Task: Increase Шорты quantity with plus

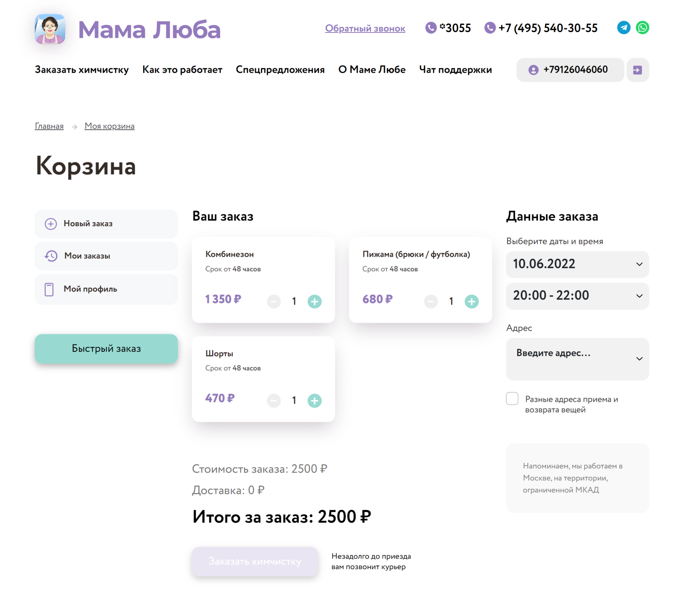Action: (315, 400)
